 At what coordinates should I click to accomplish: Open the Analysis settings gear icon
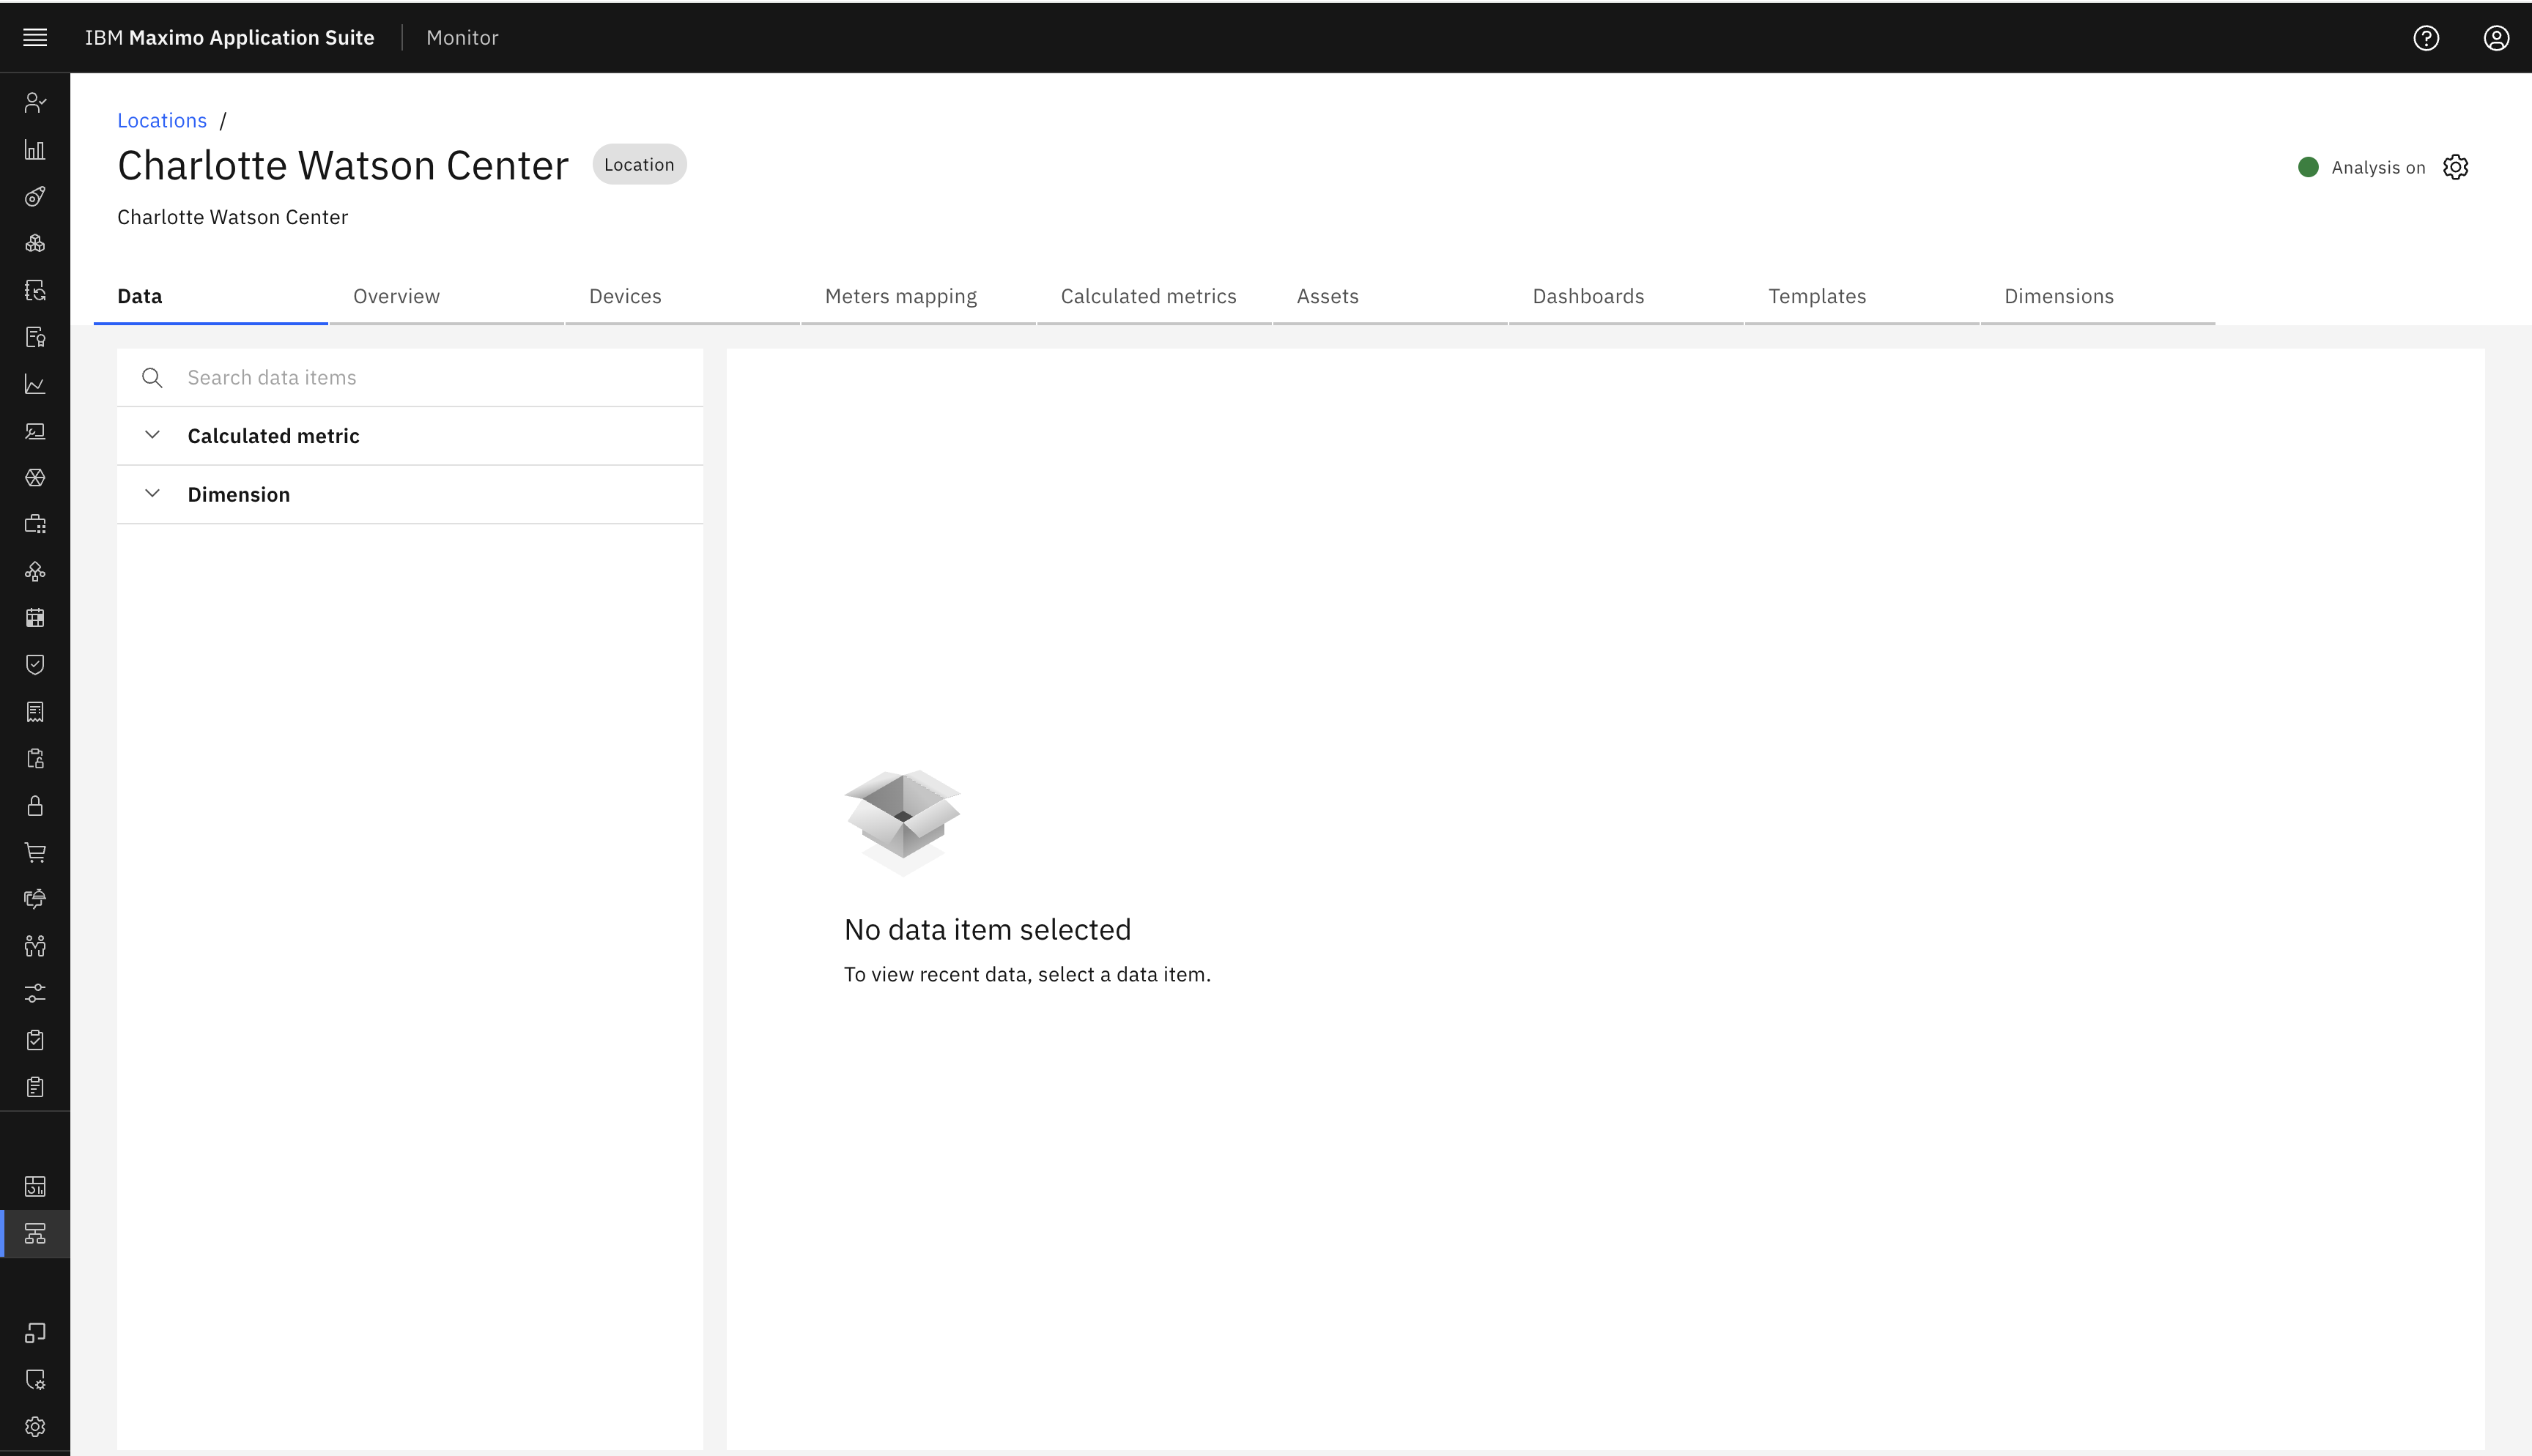point(2455,167)
